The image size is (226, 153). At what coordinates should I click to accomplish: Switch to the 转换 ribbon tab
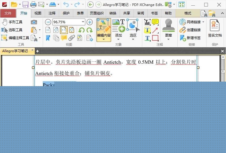tap(113, 13)
